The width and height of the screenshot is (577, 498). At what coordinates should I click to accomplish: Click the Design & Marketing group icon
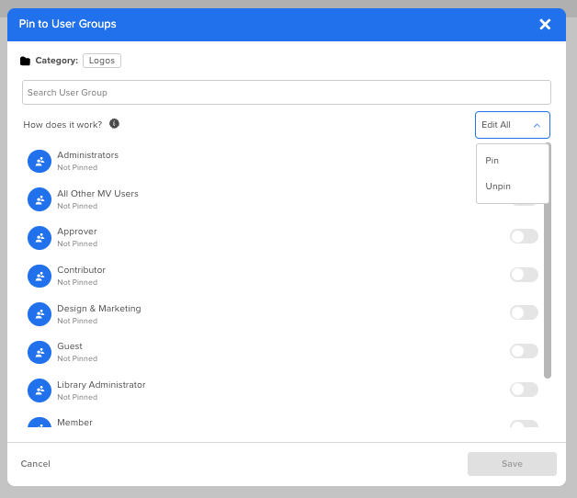(x=40, y=314)
